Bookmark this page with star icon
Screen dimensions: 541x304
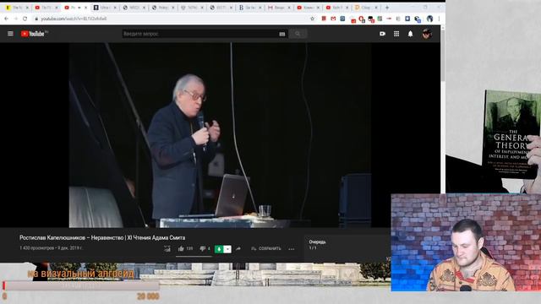[313, 19]
